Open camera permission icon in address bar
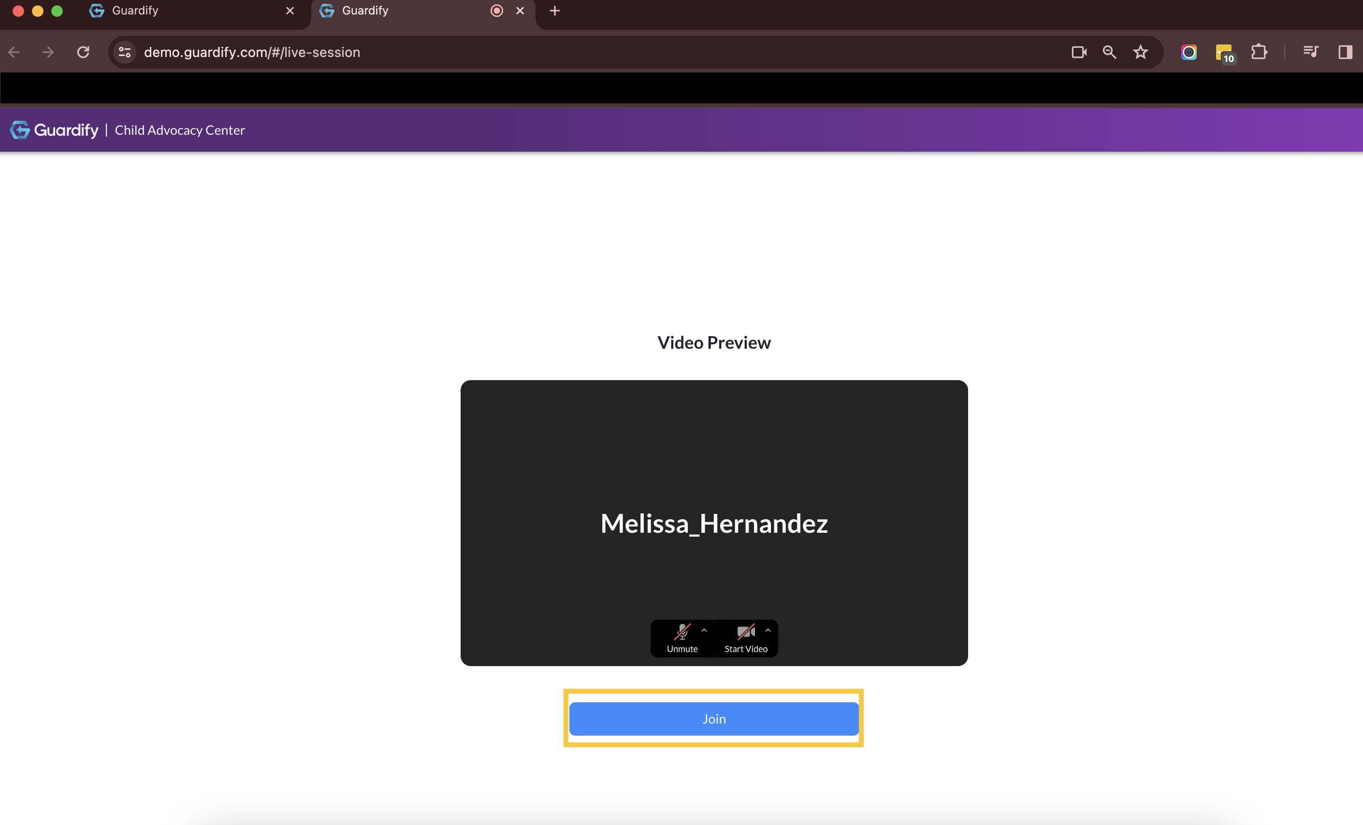This screenshot has height=825, width=1363. [x=1079, y=52]
